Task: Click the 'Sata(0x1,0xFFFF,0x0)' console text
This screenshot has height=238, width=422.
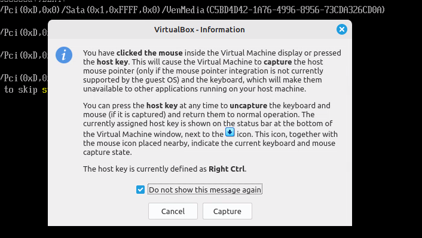Action: (113, 10)
